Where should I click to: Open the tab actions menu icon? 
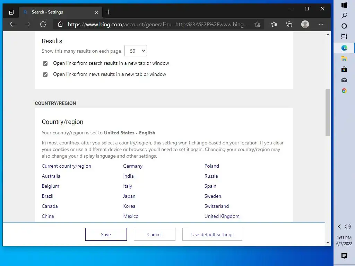11,12
